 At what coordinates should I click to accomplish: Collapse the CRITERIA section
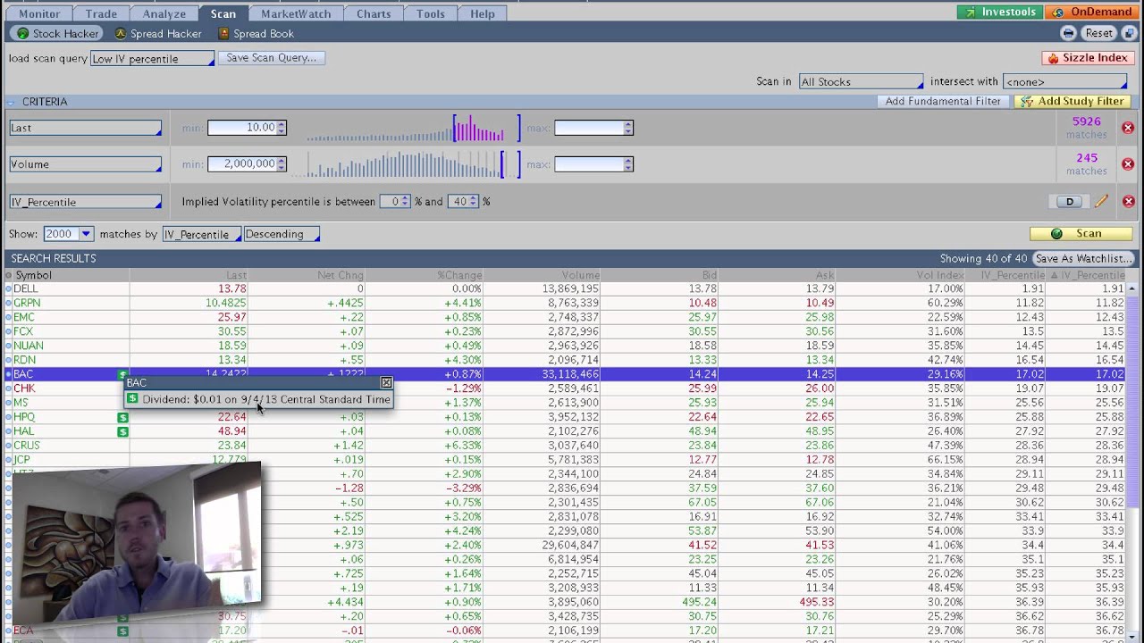(x=13, y=102)
